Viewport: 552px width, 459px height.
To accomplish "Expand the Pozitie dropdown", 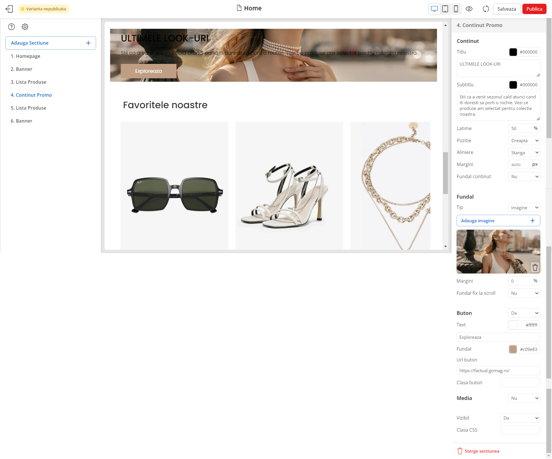I will point(524,140).
